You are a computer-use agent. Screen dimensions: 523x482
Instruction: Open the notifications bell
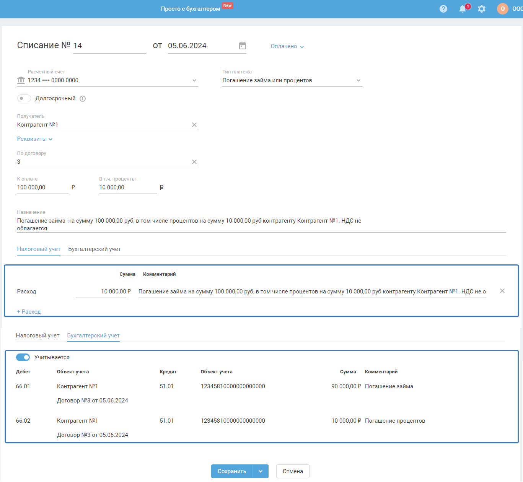pyautogui.click(x=463, y=9)
